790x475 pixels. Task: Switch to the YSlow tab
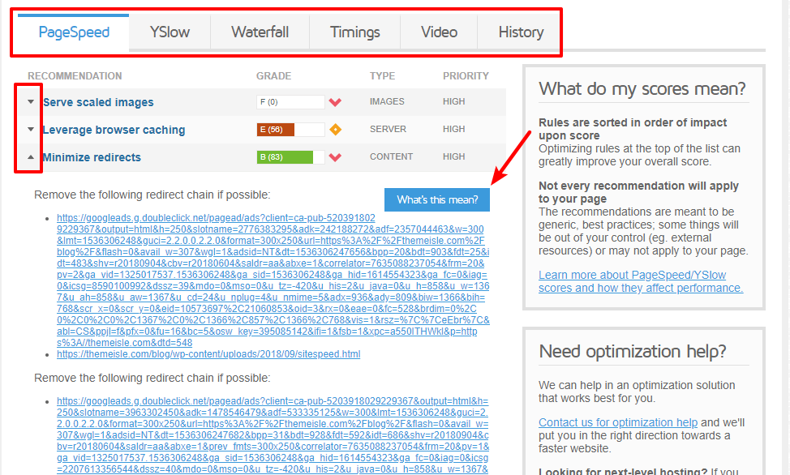(170, 32)
